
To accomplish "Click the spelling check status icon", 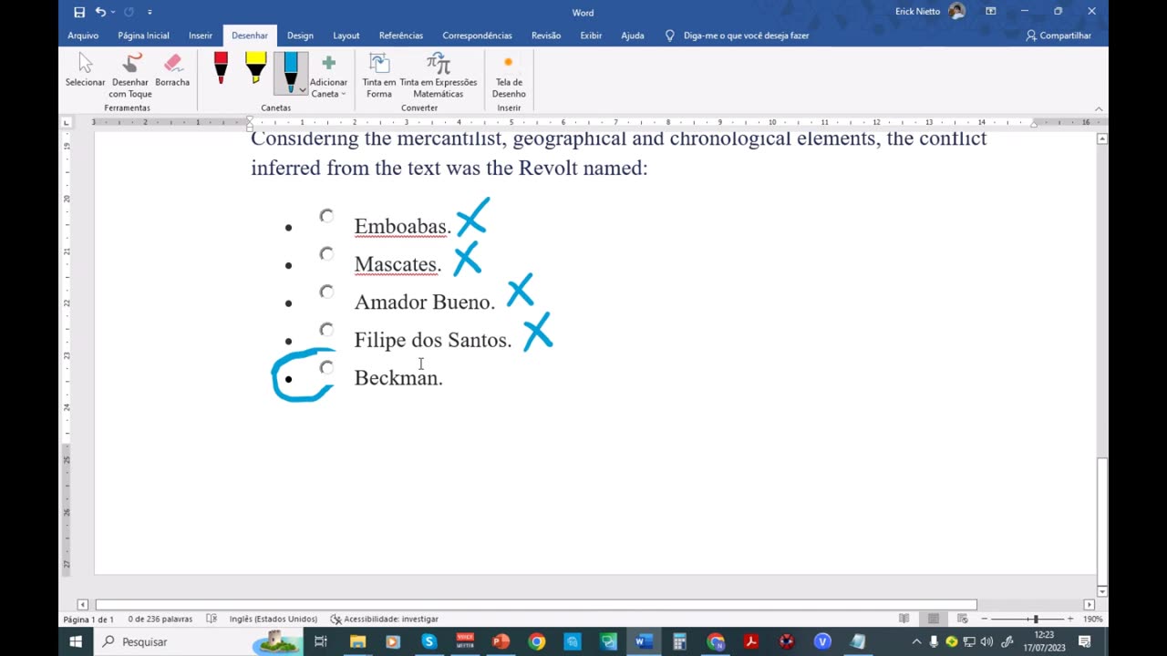I will coord(212,620).
